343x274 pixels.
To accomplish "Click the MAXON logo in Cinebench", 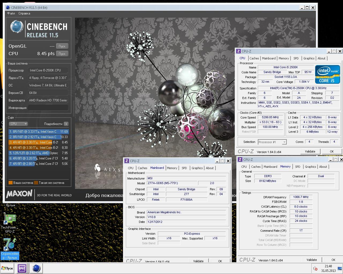I will tap(19, 193).
